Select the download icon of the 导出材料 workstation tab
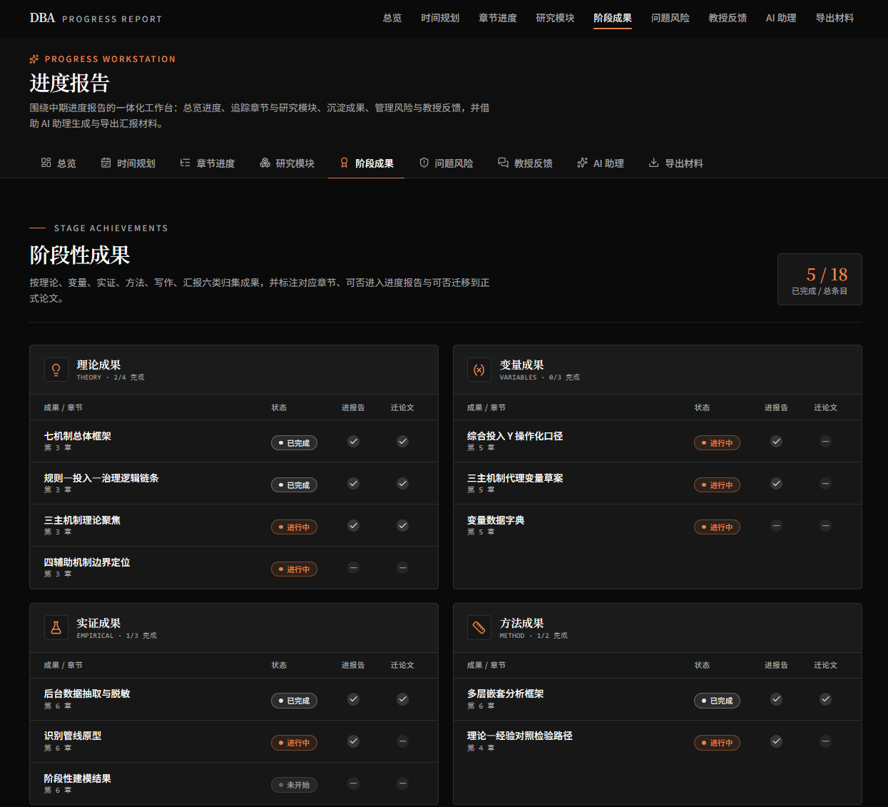This screenshot has height=807, width=888. (653, 163)
